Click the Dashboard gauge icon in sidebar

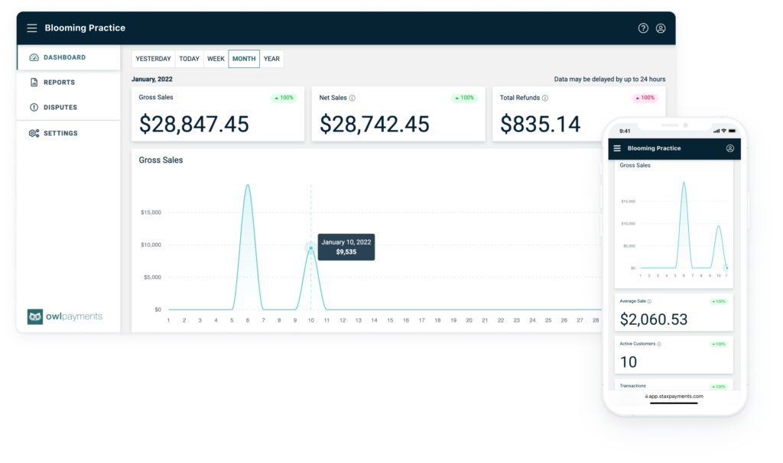pos(34,57)
